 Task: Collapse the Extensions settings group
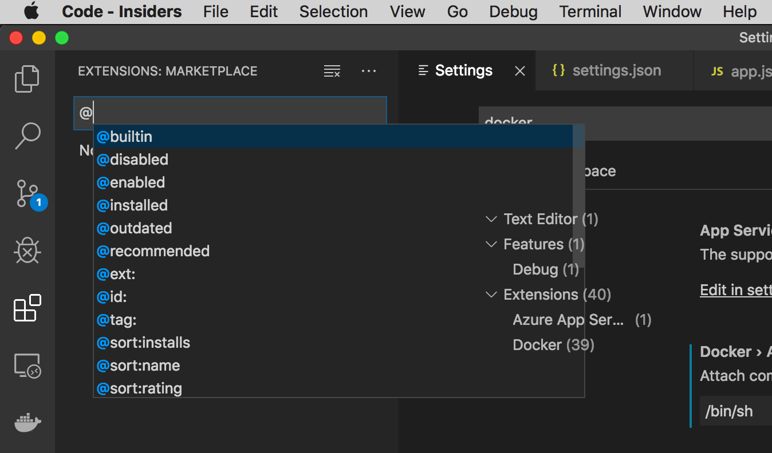click(x=491, y=295)
